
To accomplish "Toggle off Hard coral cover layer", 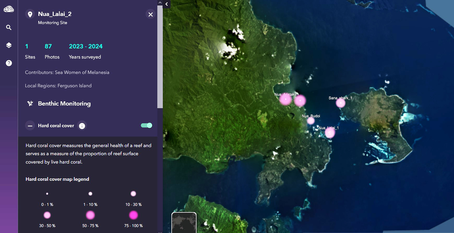I will point(146,125).
